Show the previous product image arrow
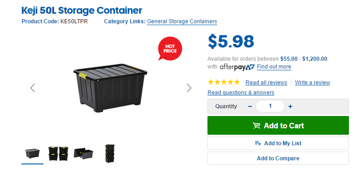The height and width of the screenshot is (174, 354). (33, 88)
